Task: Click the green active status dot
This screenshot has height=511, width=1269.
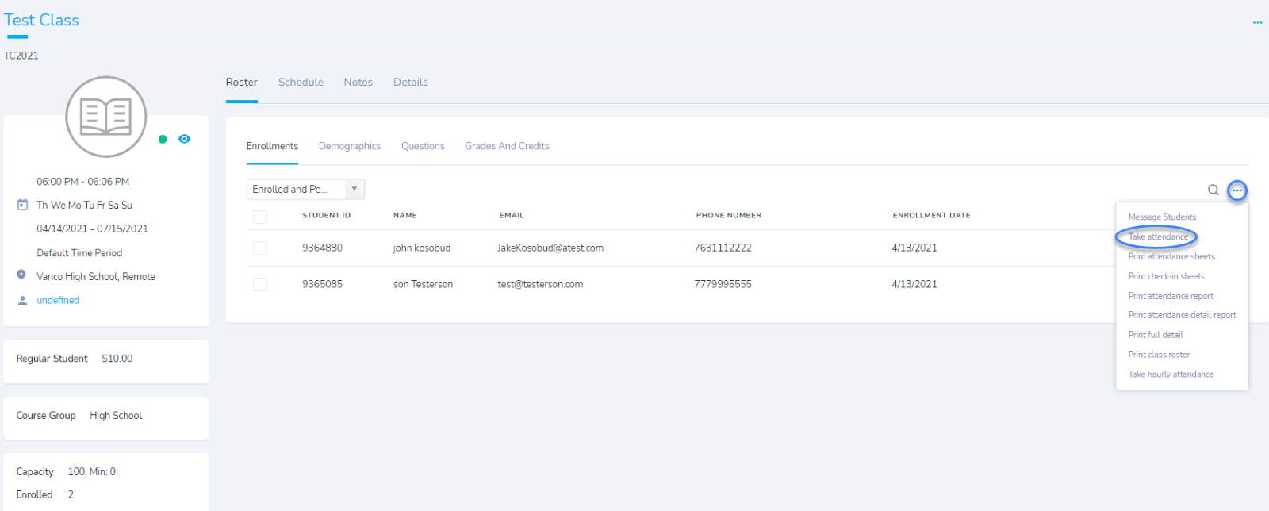Action: tap(163, 139)
